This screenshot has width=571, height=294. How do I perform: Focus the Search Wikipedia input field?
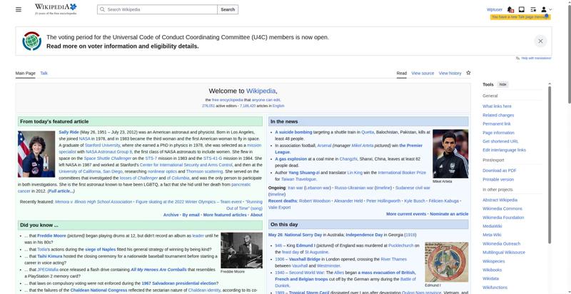point(157,9)
